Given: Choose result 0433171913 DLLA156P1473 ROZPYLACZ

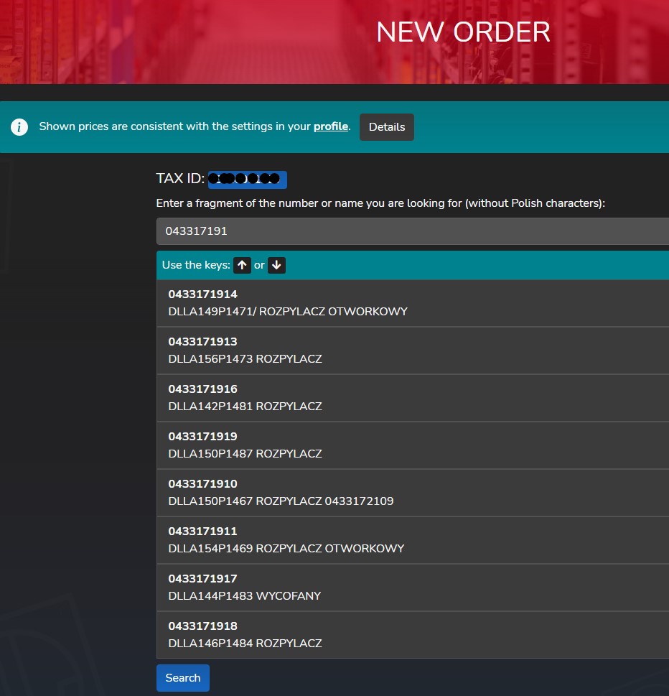Looking at the screenshot, I should tap(413, 351).
